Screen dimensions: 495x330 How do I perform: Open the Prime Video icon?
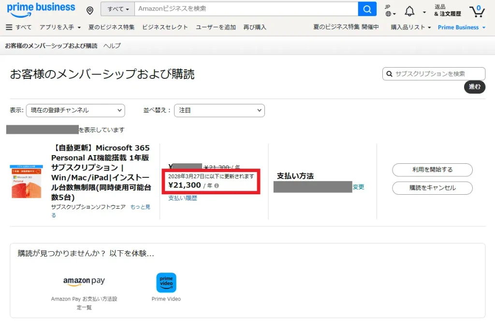click(166, 282)
